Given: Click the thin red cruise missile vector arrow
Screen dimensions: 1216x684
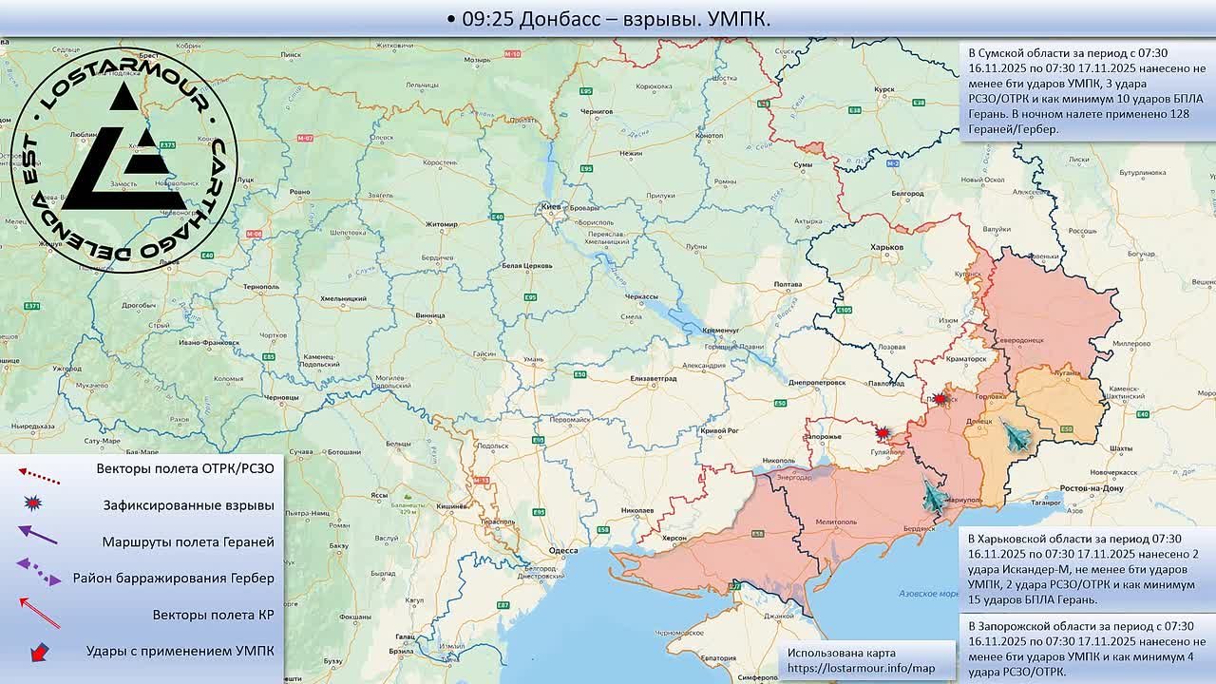Looking at the screenshot, I should tap(39, 613).
